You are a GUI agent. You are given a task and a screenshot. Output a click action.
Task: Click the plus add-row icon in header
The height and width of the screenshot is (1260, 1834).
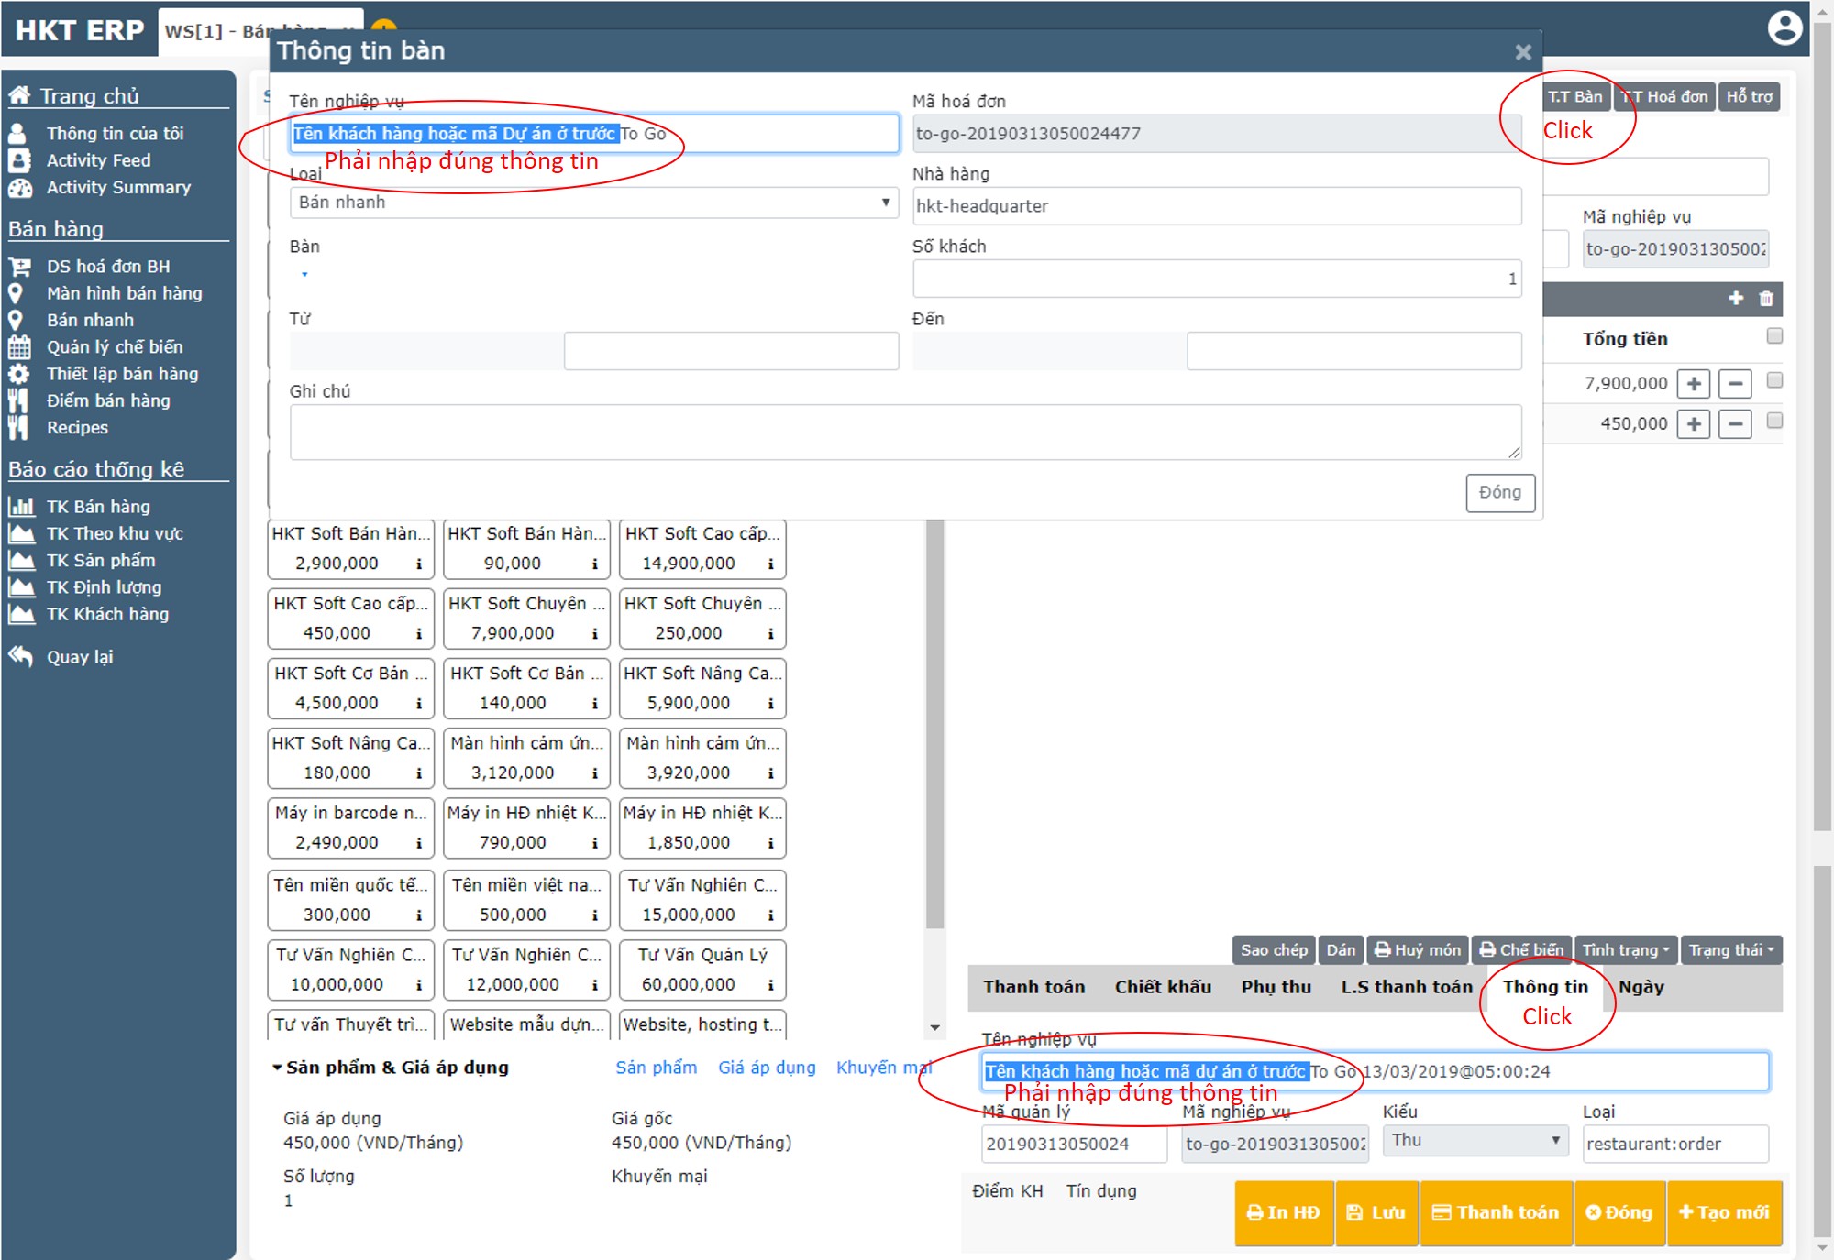tap(1736, 299)
